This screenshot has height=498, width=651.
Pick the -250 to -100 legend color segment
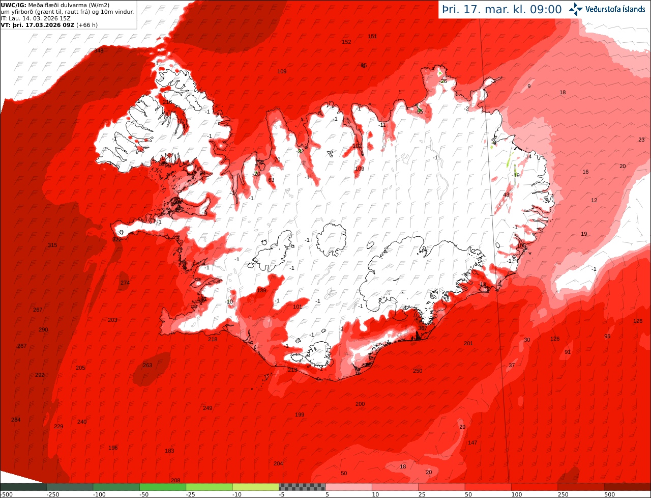pos(70,487)
